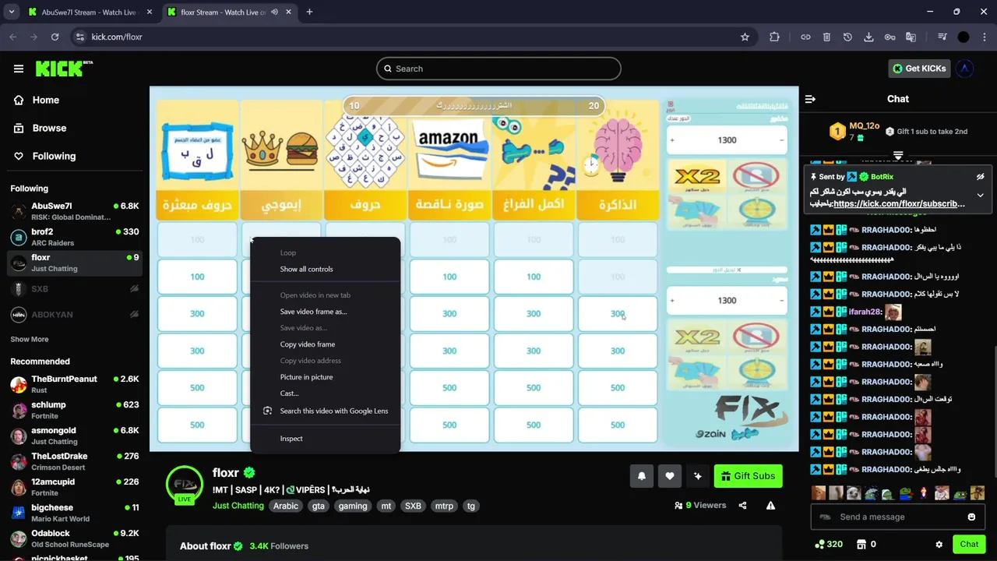Click the gta tag
Viewport: 997px width, 561px height.
pos(319,506)
